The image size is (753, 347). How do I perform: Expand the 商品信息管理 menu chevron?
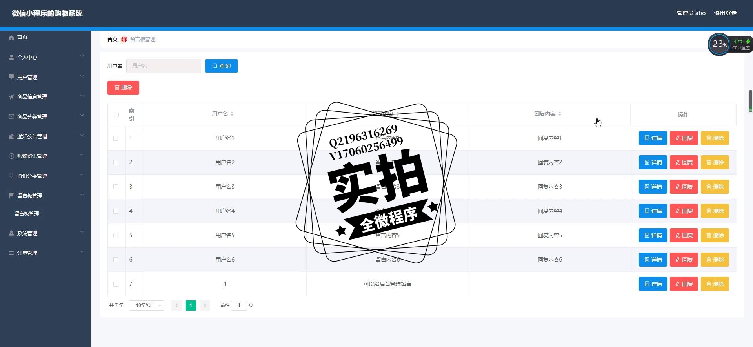(x=82, y=96)
